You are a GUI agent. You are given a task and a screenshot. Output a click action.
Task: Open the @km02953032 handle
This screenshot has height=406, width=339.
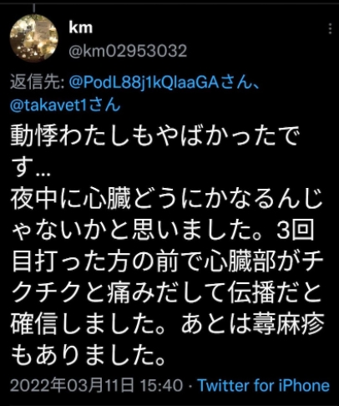[128, 51]
